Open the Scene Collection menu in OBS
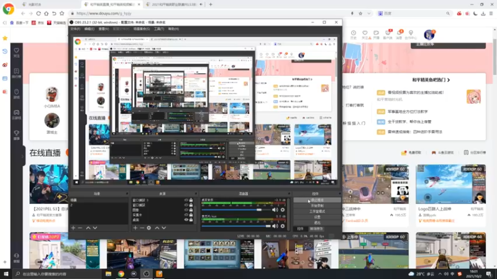497x279 pixels. [142, 29]
